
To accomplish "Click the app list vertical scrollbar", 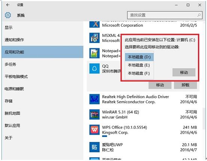I will click(204, 119).
